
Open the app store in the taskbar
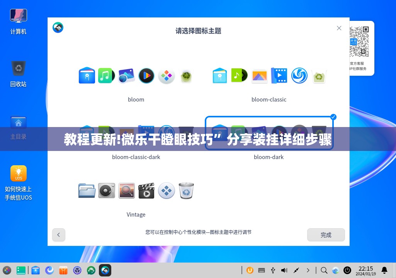click(x=63, y=270)
